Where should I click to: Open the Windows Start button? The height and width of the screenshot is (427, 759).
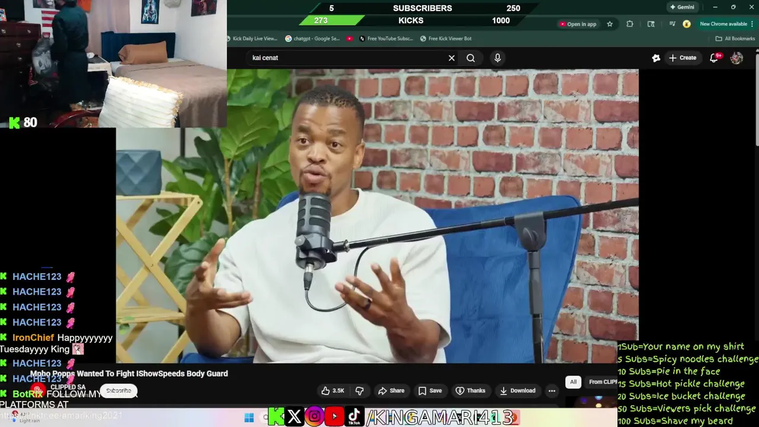point(249,418)
